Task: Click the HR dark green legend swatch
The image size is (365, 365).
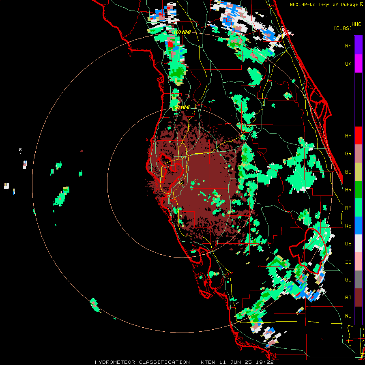Action: pos(358,189)
